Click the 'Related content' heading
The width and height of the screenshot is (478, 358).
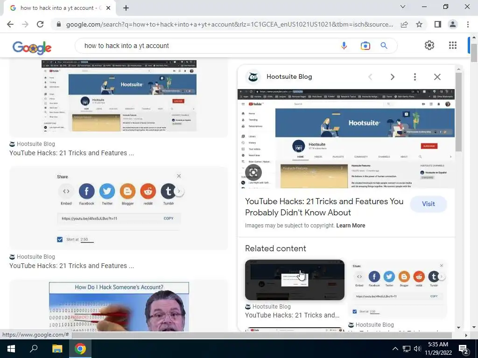[x=275, y=248]
